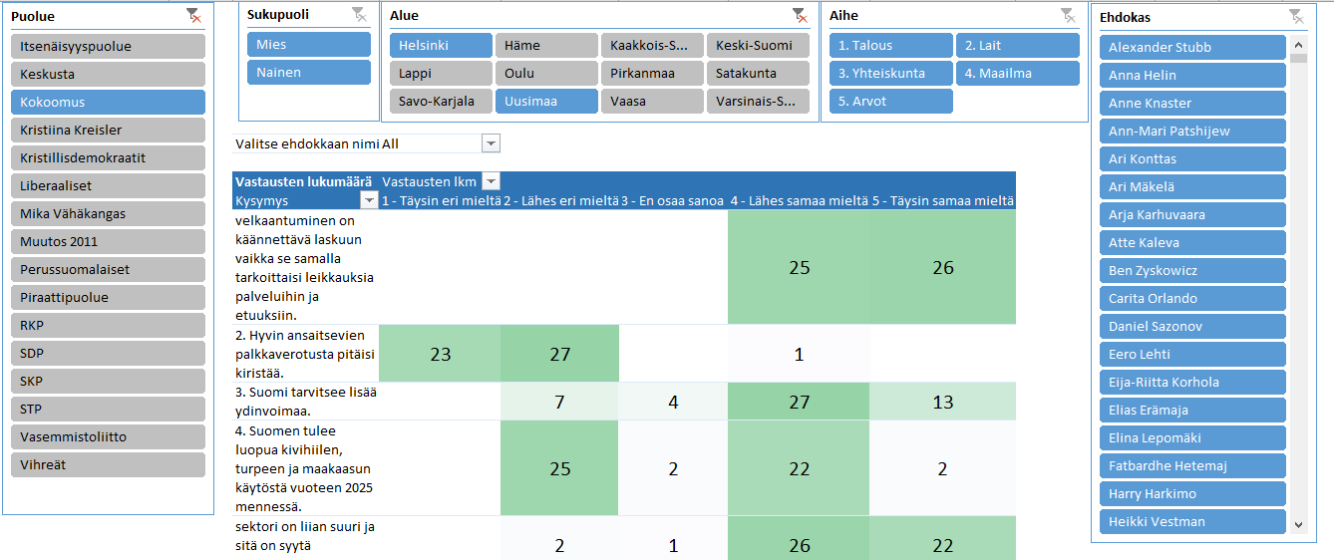Viewport: 1334px width, 560px height.
Task: Clear the filter on the Alue slicer
Action: pos(799,15)
